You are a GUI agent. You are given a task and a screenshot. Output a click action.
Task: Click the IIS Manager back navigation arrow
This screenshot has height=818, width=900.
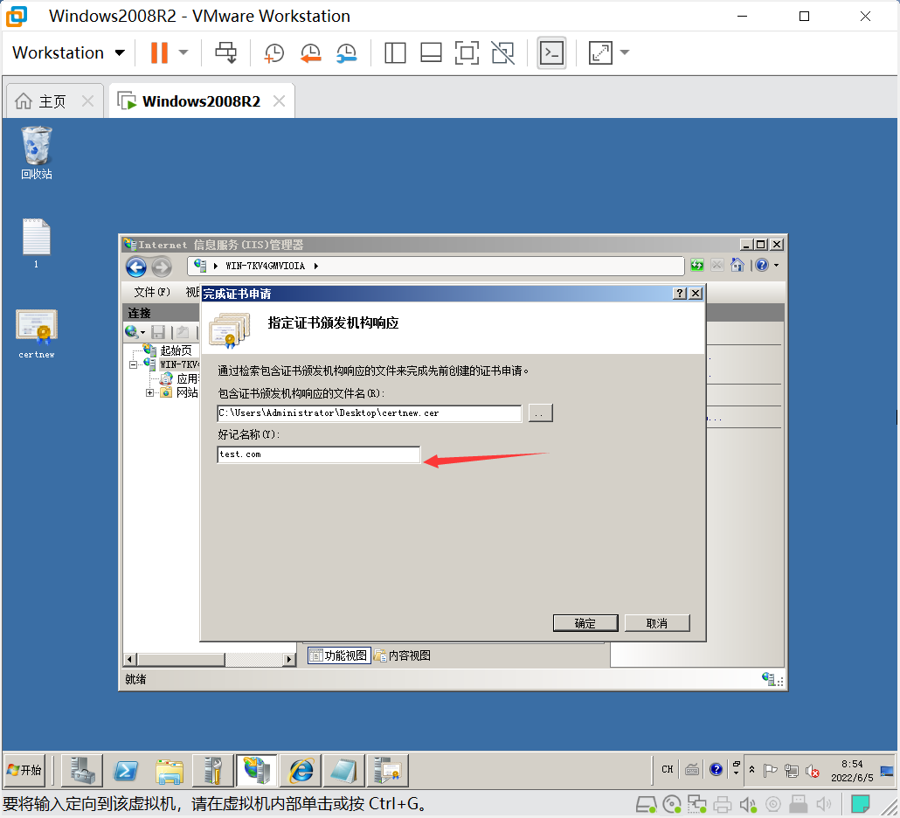click(x=136, y=267)
